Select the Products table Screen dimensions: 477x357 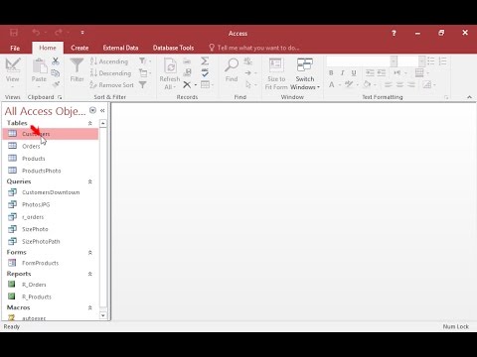pyautogui.click(x=51, y=159)
